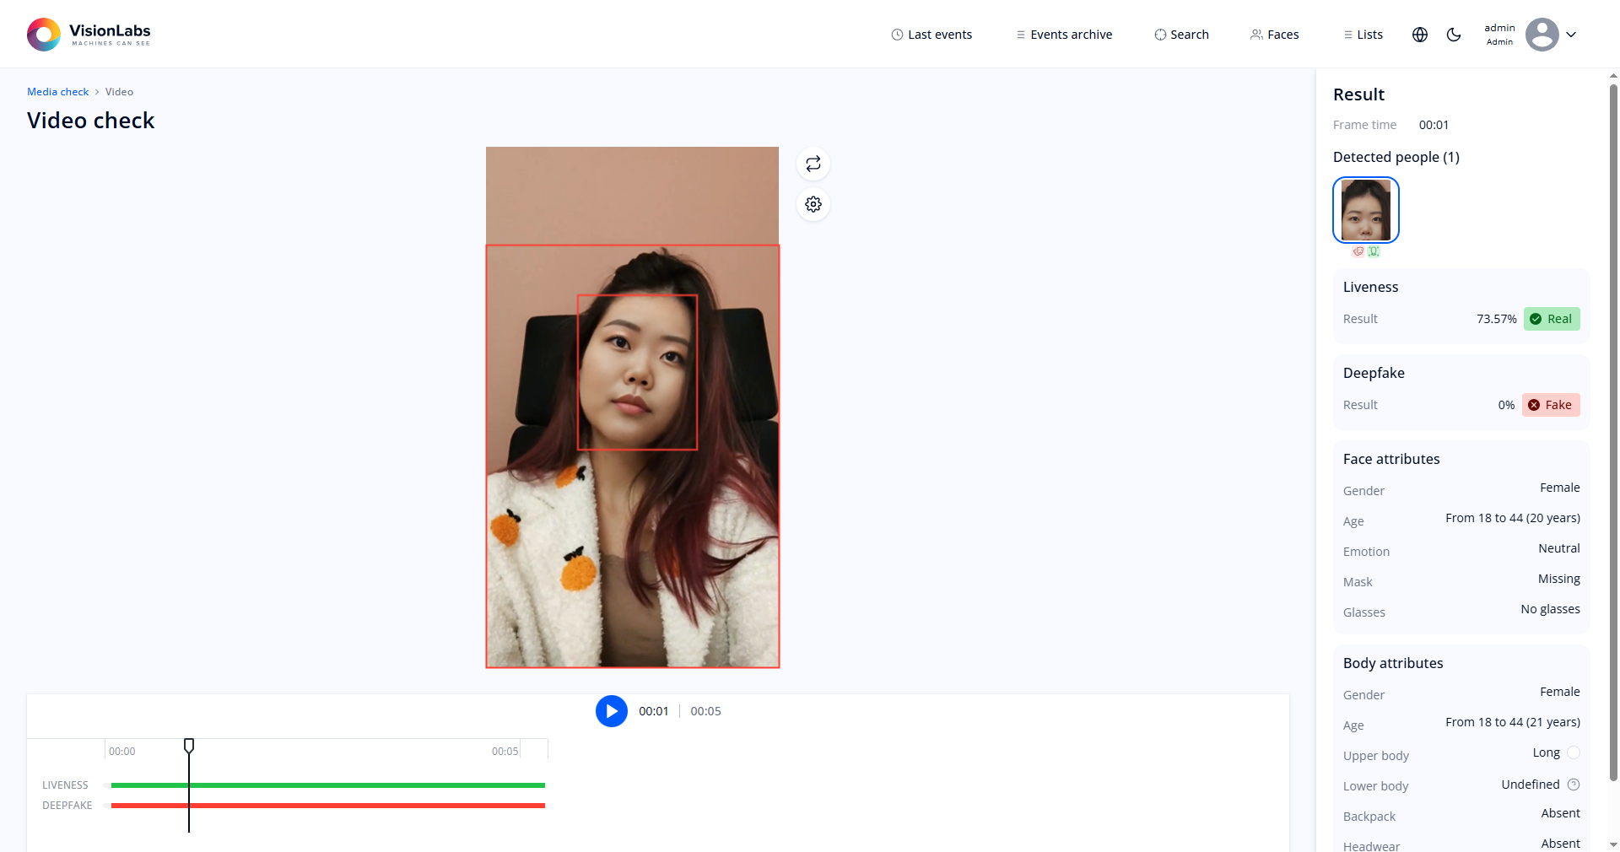Open Events archive from the navigation
1620x852 pixels.
[1063, 34]
